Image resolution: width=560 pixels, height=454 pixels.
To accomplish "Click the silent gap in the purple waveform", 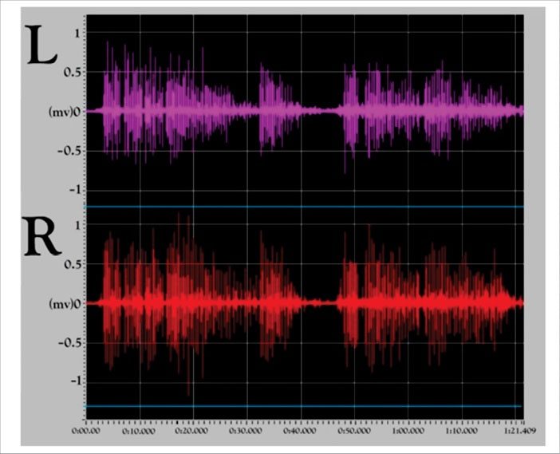I will (x=319, y=111).
